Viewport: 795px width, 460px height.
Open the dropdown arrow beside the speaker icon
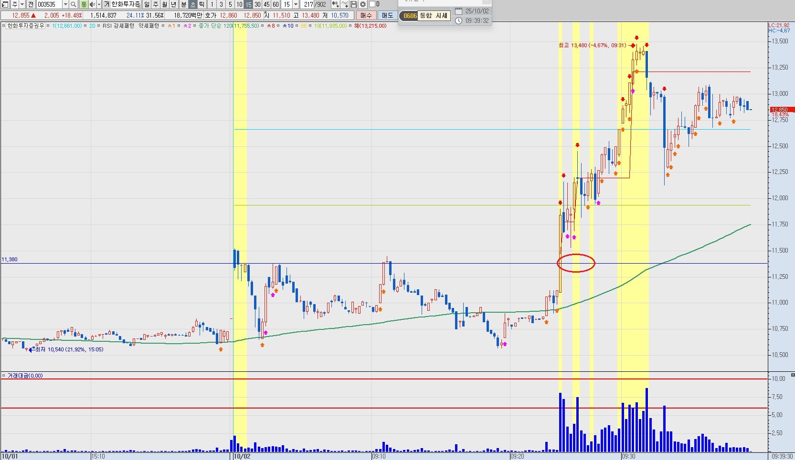click(99, 4)
